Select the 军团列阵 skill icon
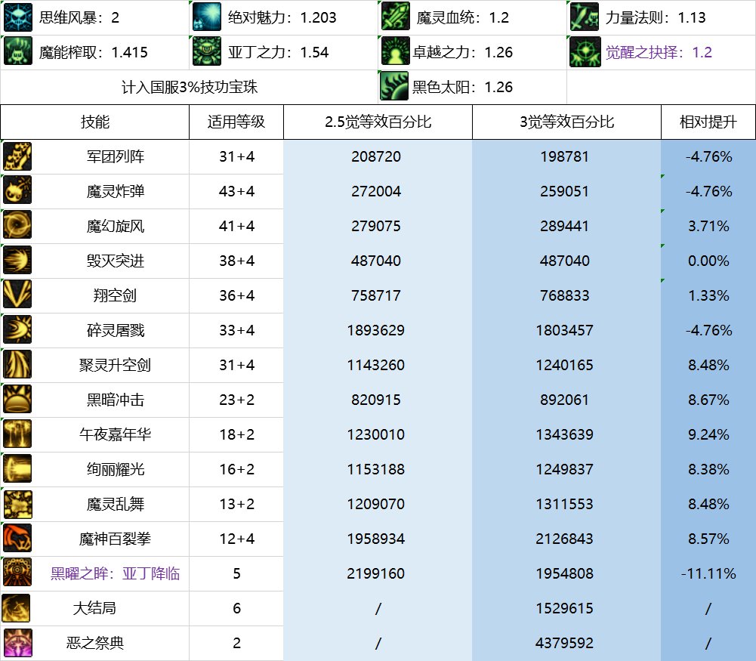Viewport: 756px width, 661px height. click(17, 157)
